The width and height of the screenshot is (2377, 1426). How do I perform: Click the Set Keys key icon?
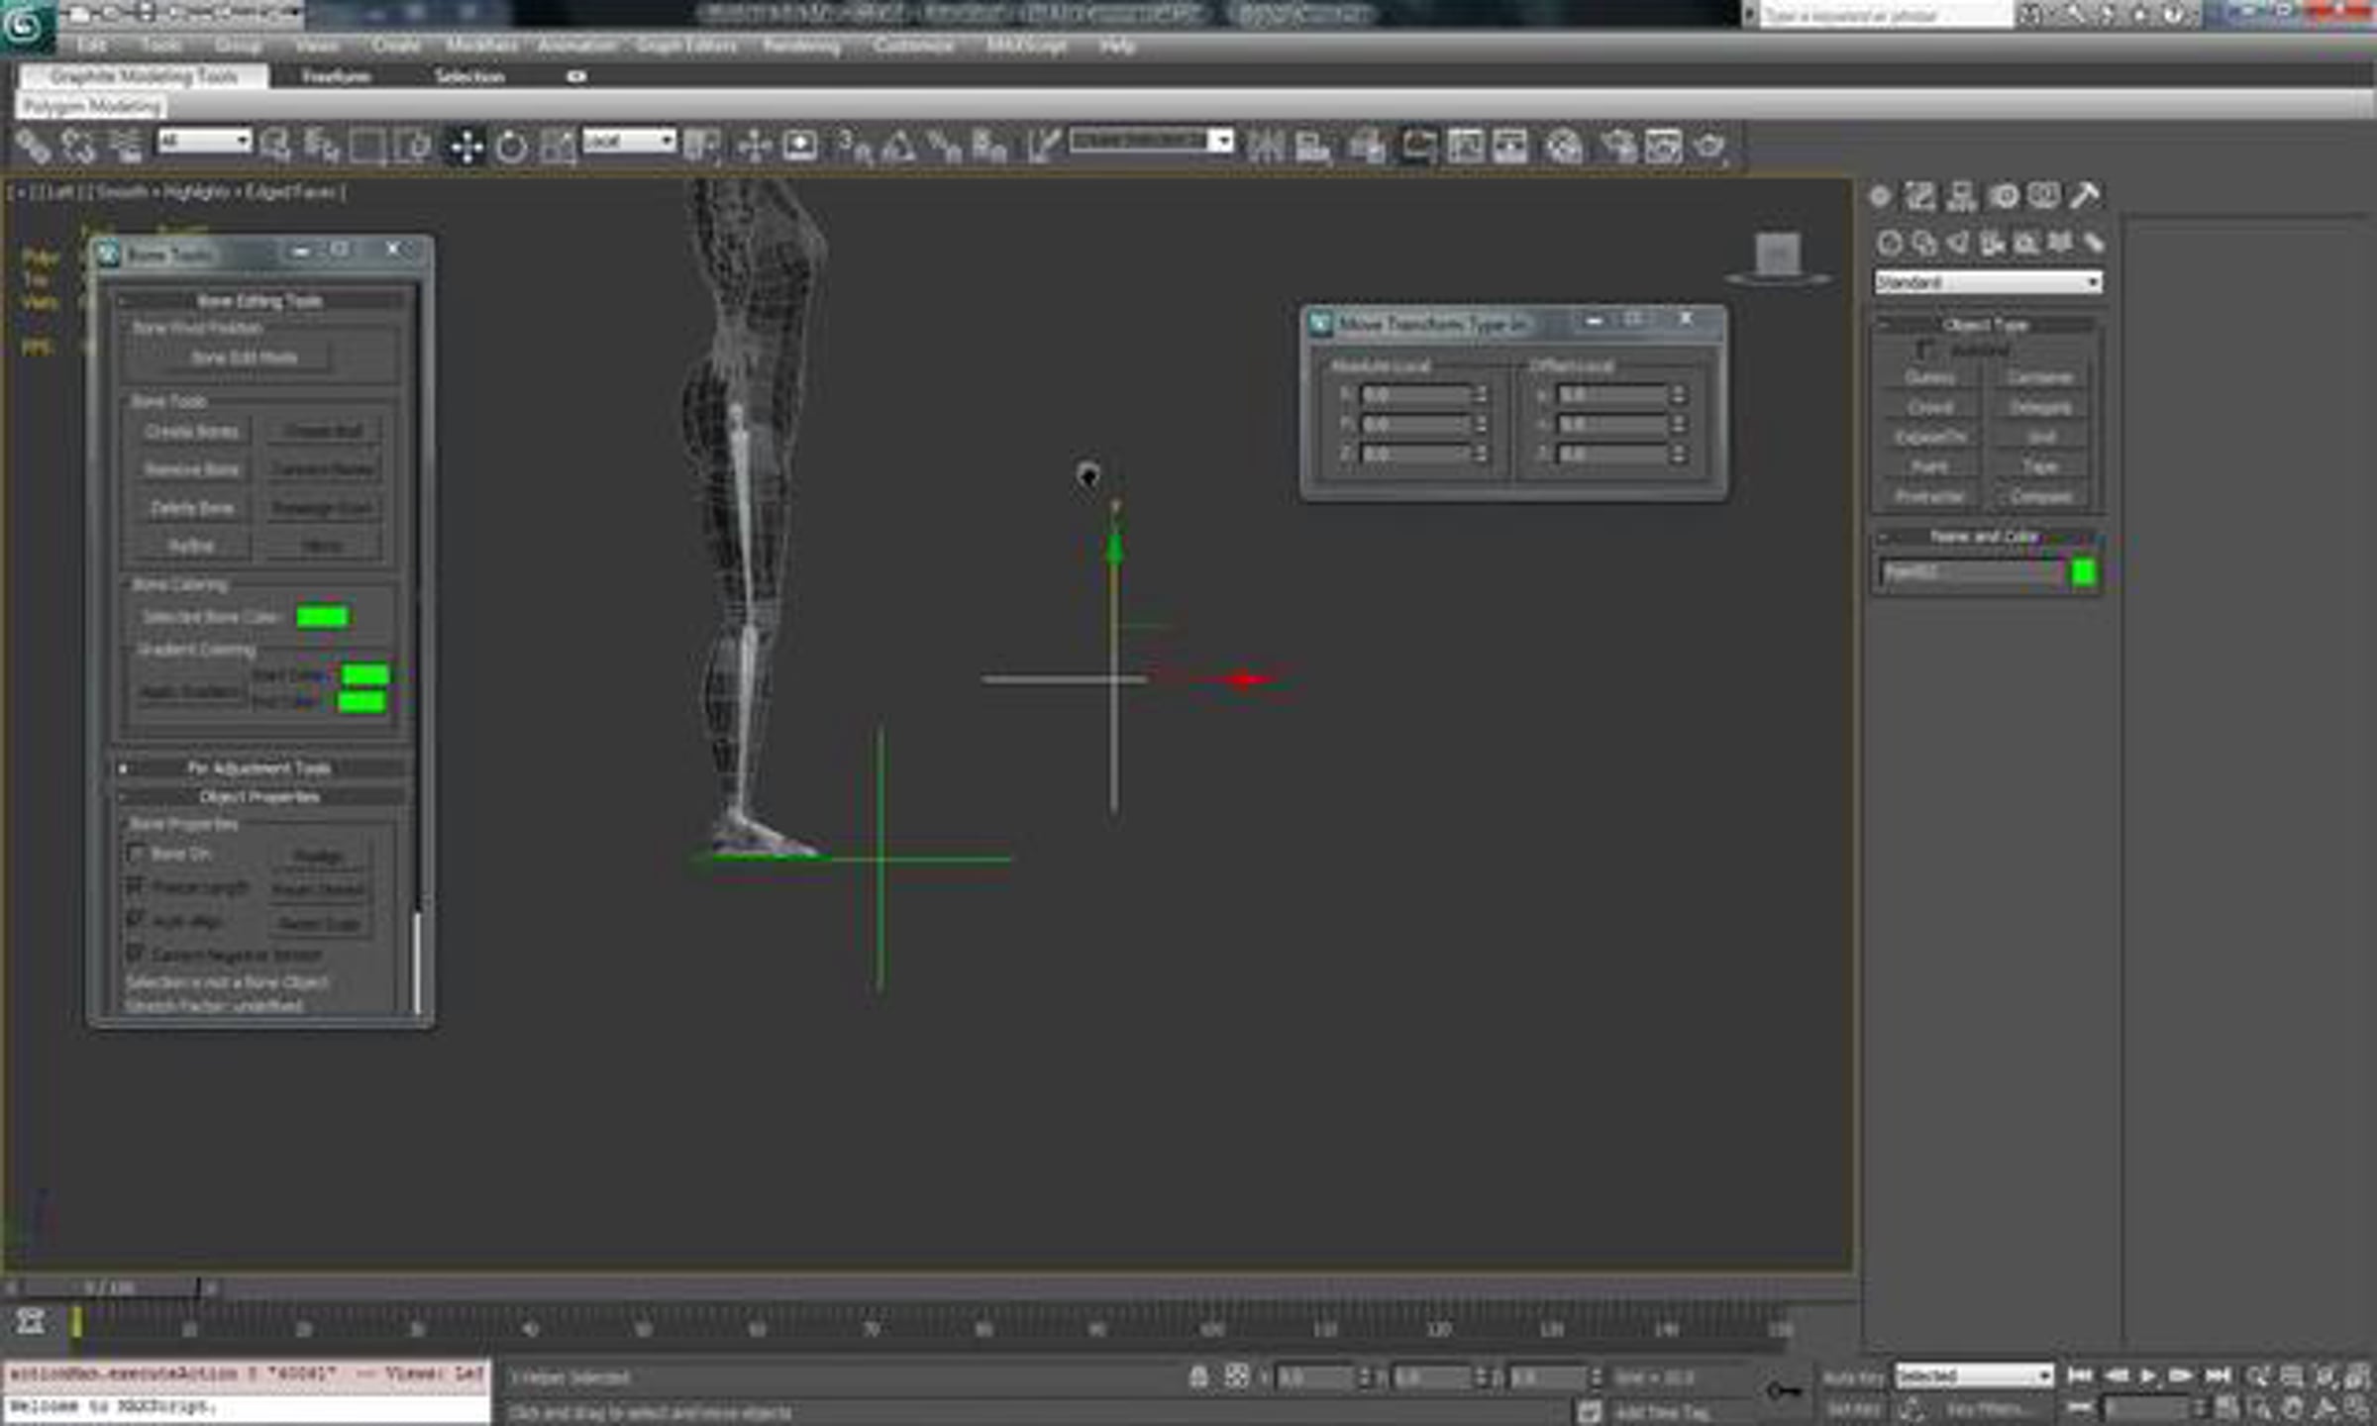coord(1784,1391)
